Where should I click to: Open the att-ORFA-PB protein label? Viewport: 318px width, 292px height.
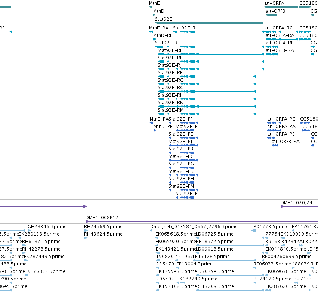point(281,134)
